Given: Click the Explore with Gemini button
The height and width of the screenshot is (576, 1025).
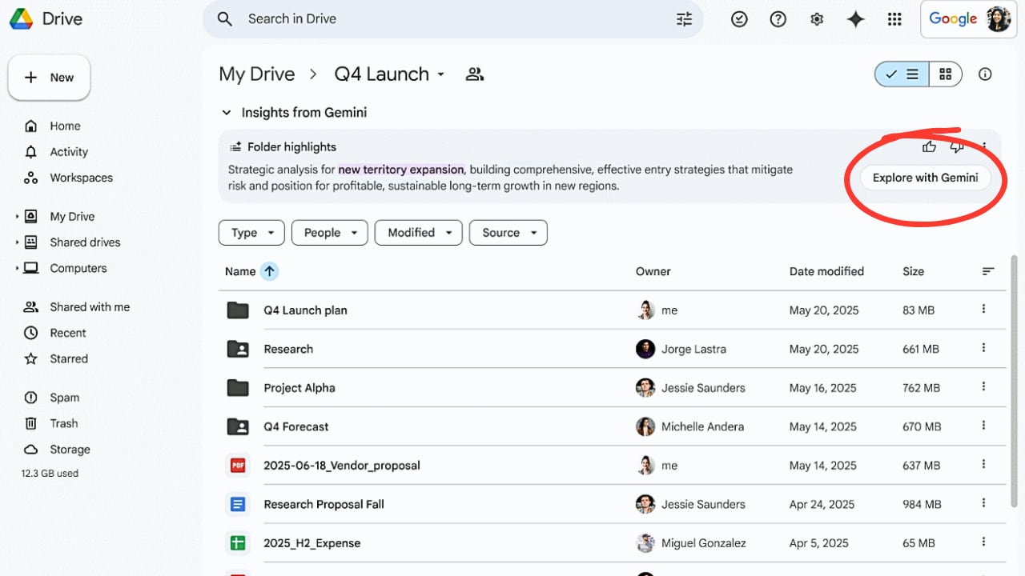Looking at the screenshot, I should coord(925,178).
